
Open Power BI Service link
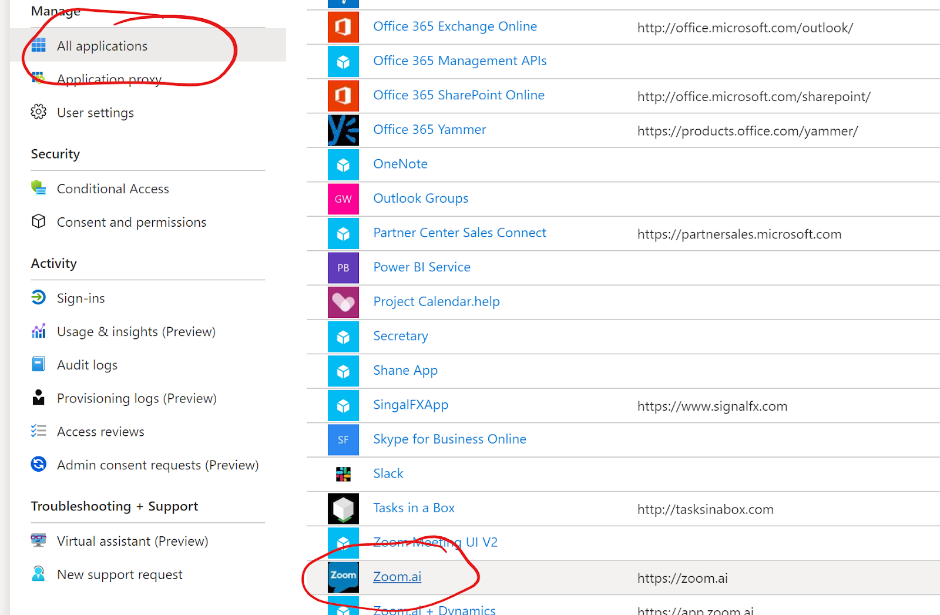coord(422,267)
